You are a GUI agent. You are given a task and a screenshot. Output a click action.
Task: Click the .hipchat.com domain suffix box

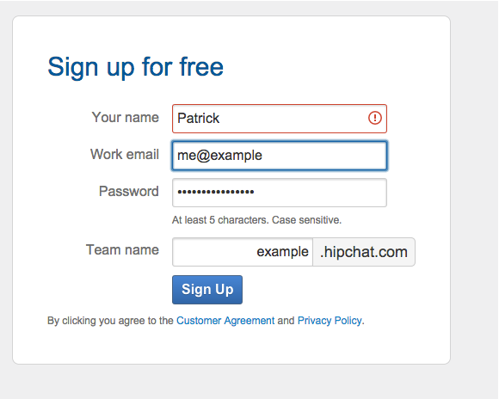pyautogui.click(x=364, y=252)
